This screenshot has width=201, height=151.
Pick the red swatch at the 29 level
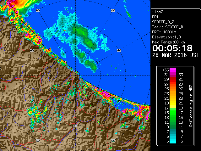tap(173, 80)
